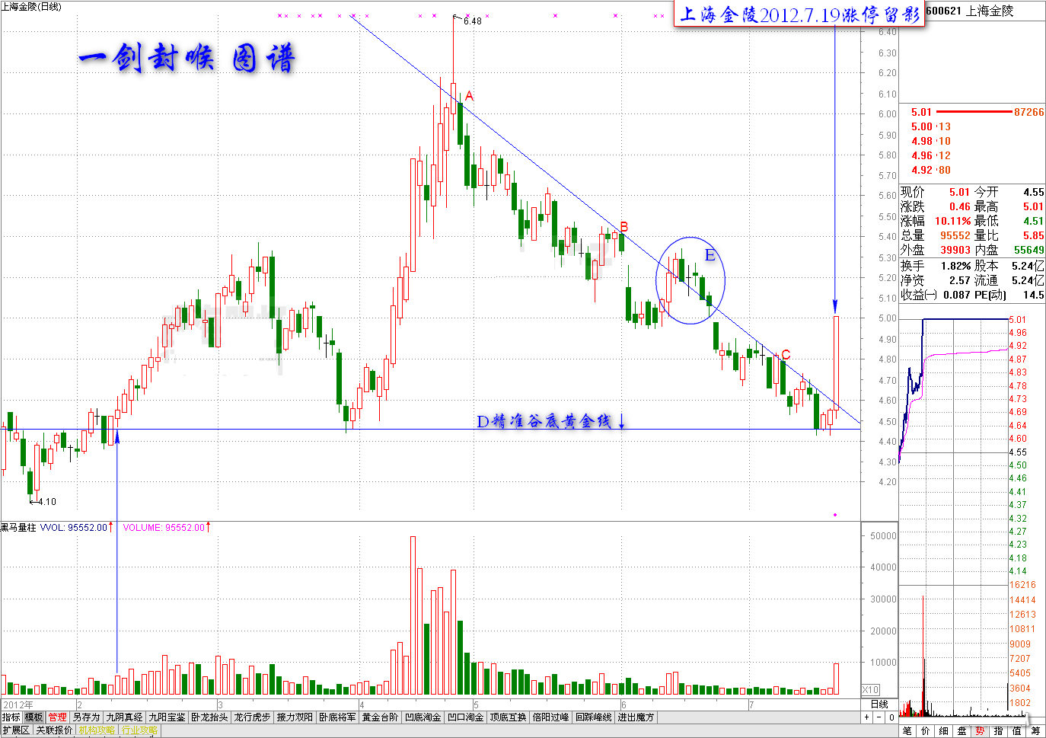Switch to the 黄金台阶 indicator tab

380,717
